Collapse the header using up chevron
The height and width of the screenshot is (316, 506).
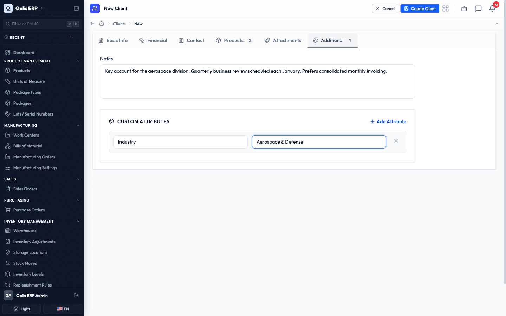497,24
